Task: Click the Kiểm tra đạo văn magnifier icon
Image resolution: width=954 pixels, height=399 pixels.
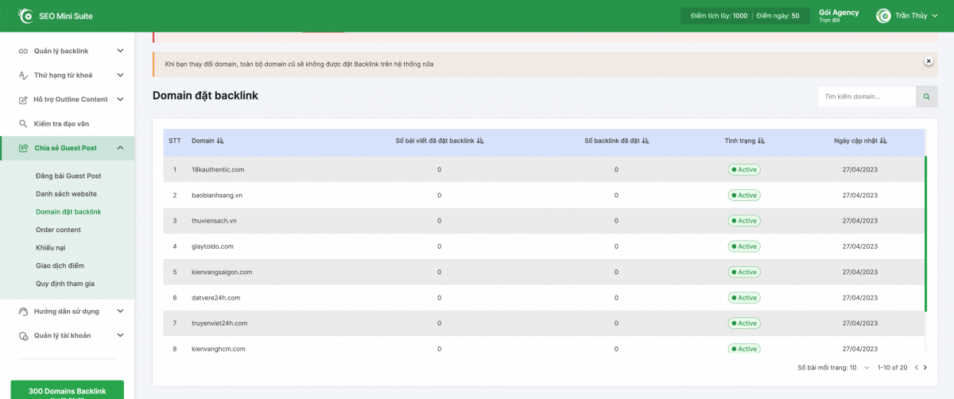Action: [x=23, y=123]
